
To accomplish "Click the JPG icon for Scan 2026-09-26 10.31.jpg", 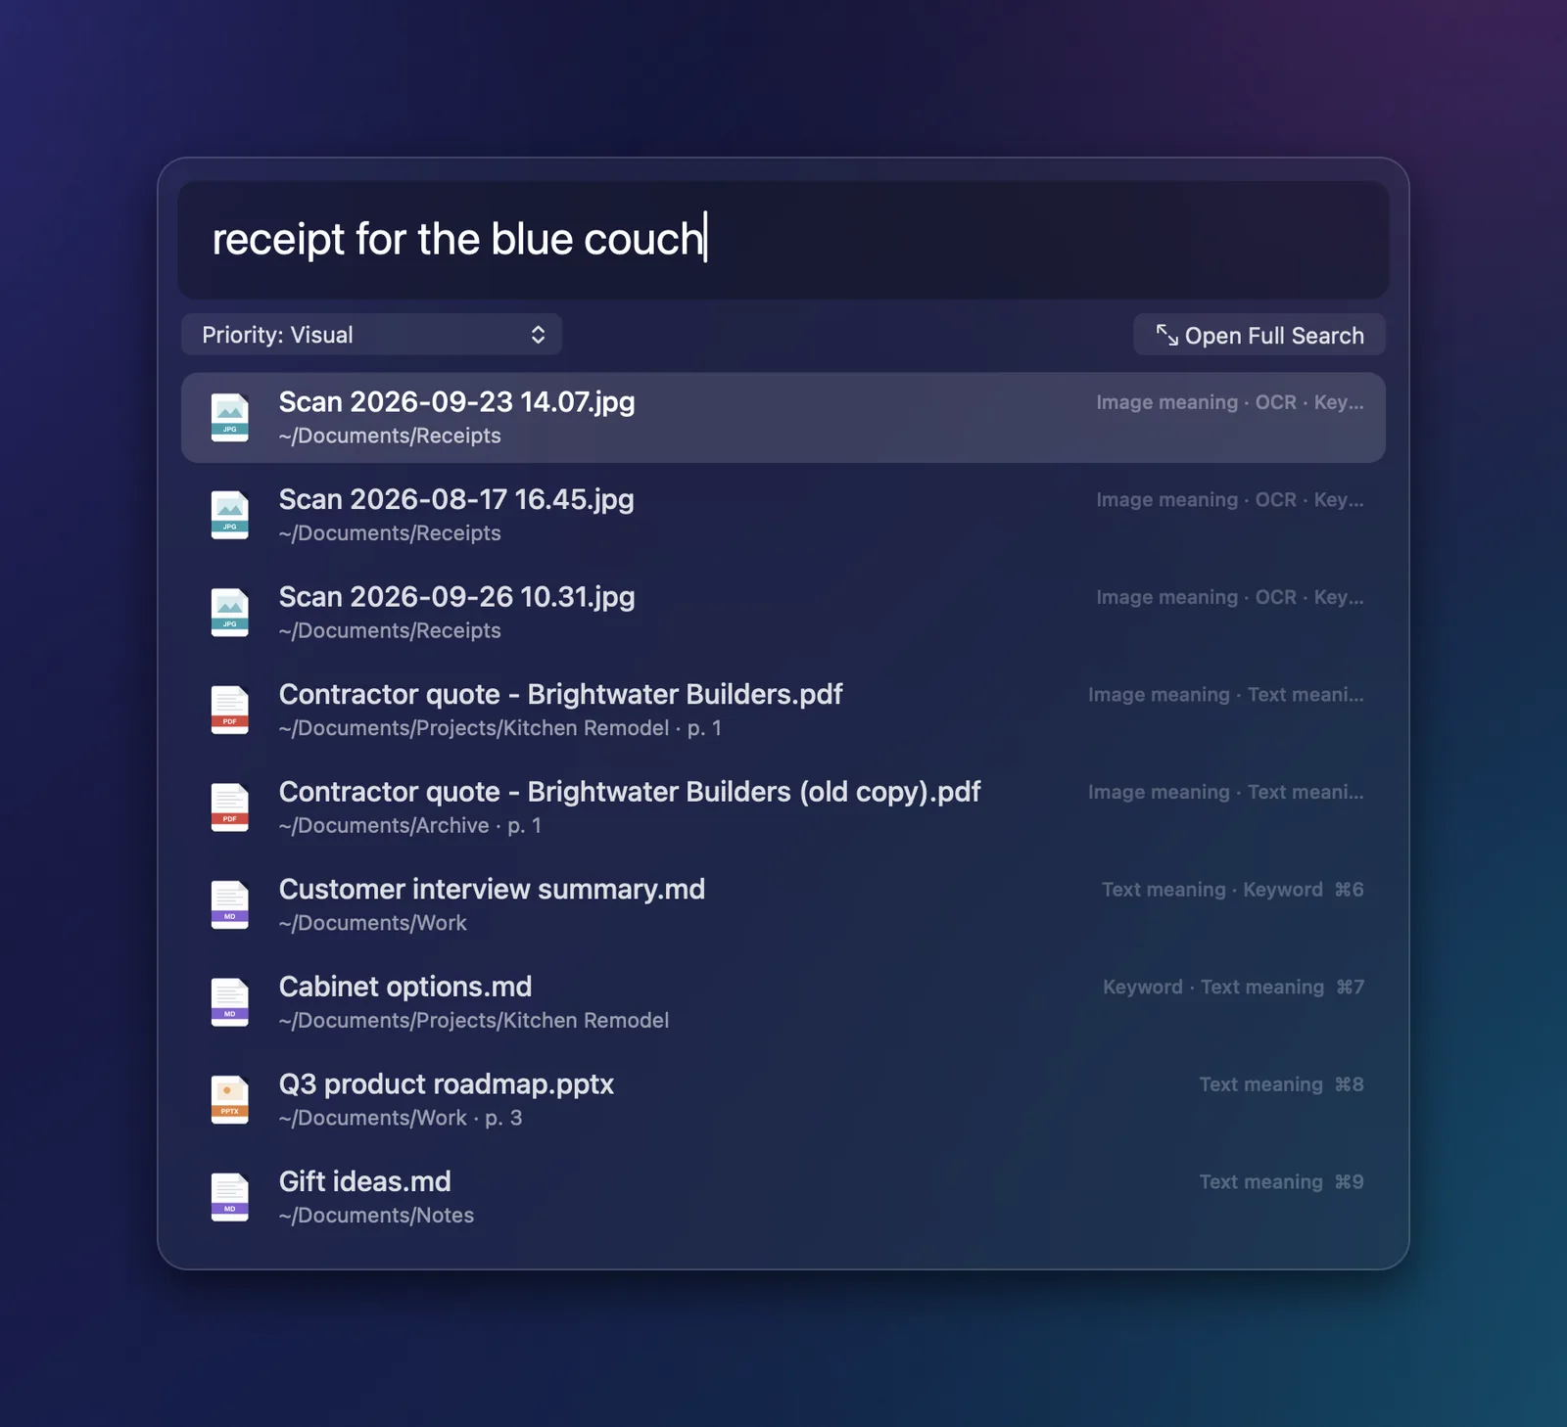I will tap(229, 613).
